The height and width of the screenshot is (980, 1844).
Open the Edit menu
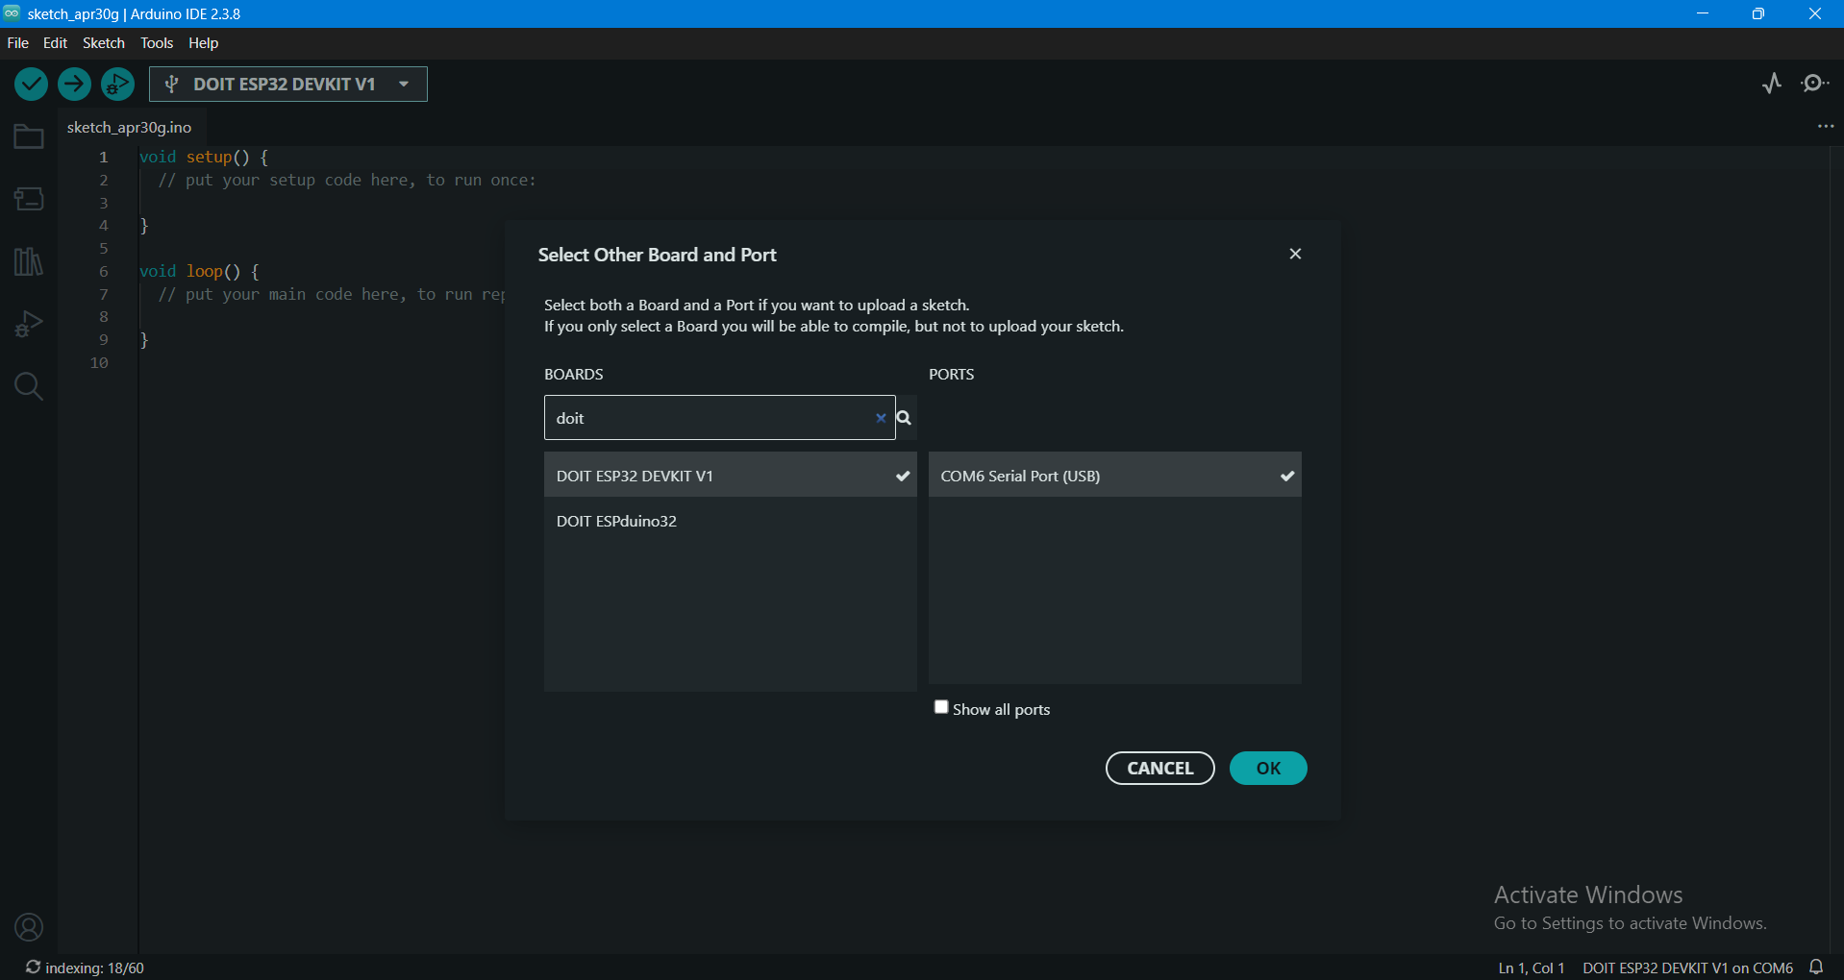point(55,43)
